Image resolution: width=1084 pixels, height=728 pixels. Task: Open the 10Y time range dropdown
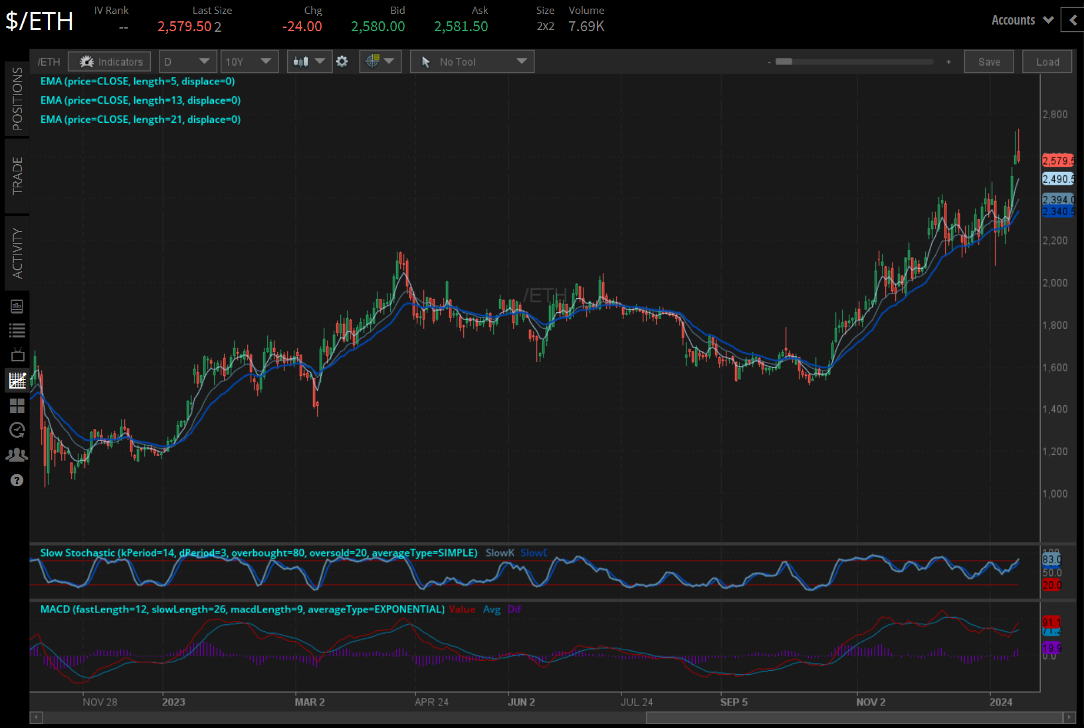click(x=249, y=62)
